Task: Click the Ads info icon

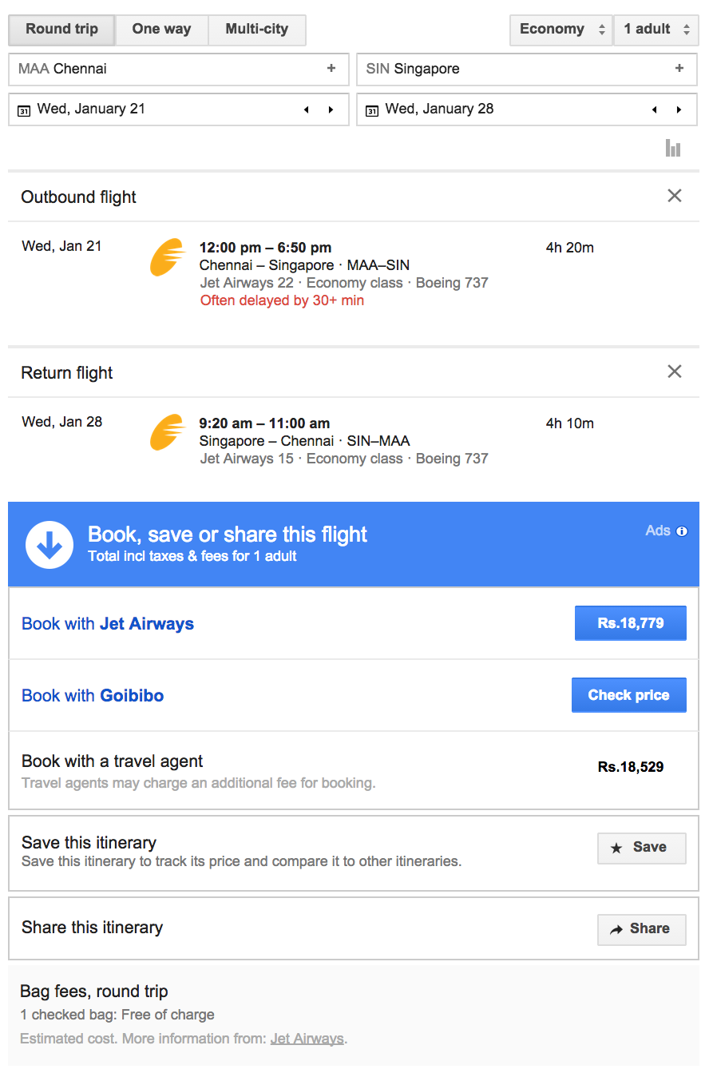Action: (x=682, y=531)
